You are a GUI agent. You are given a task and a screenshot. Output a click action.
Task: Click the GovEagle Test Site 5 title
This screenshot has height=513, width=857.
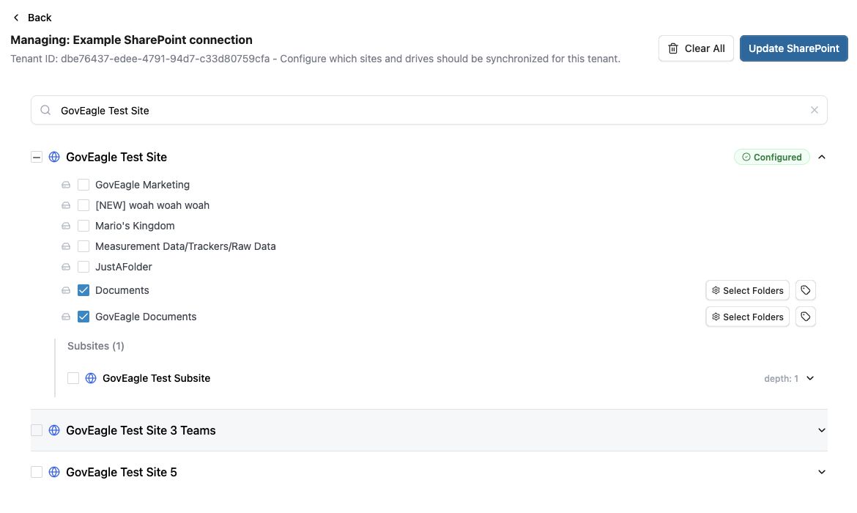[x=122, y=472]
